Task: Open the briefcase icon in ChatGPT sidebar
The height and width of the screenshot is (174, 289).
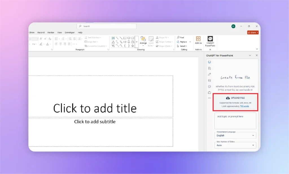Action: [209, 93]
